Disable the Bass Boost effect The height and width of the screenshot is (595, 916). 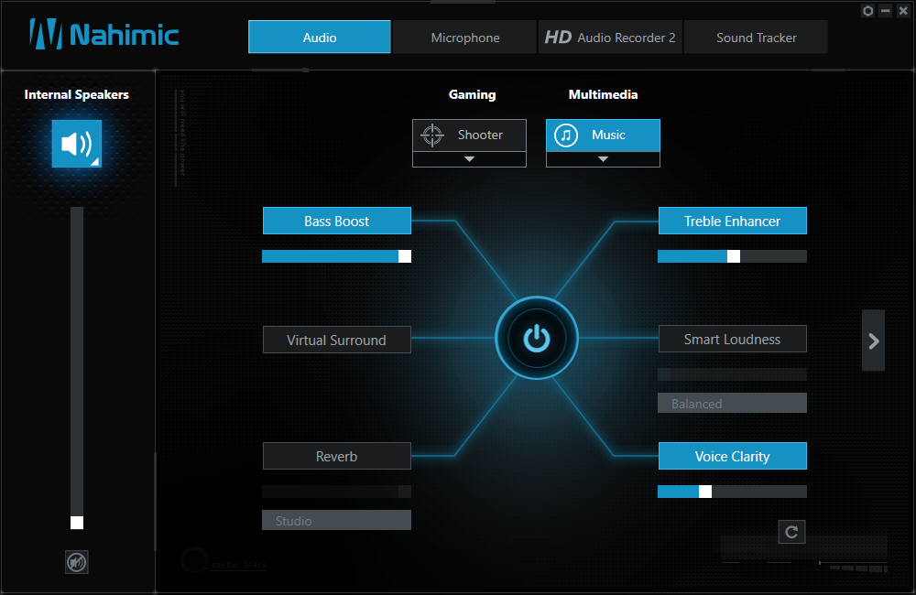tap(336, 221)
